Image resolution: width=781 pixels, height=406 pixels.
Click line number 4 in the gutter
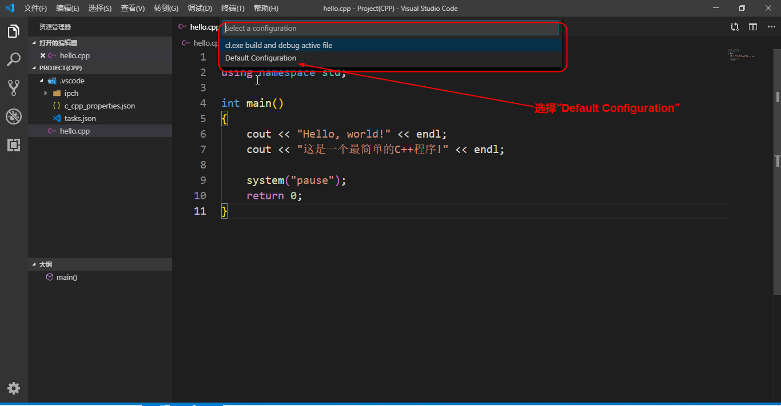point(203,103)
